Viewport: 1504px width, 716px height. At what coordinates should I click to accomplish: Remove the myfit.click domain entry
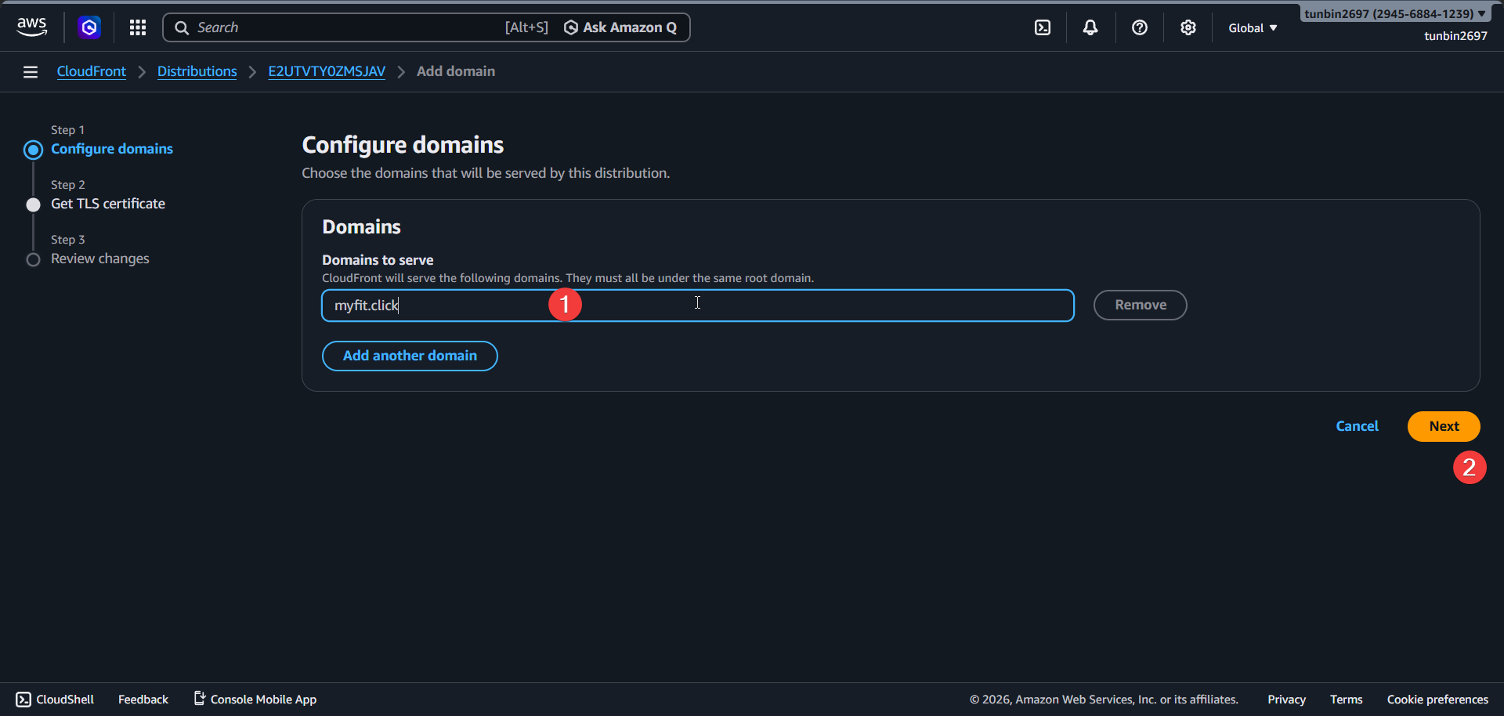point(1140,305)
